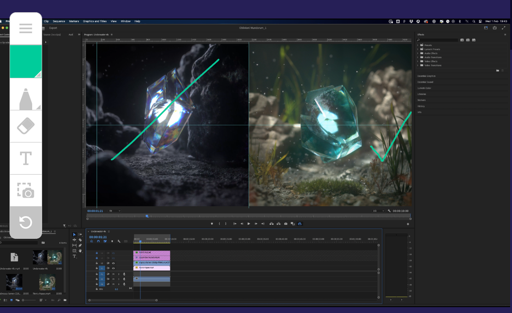This screenshot has width=512, height=313.
Task: Toggle V2 track output eye icon
Action: tap(113, 263)
